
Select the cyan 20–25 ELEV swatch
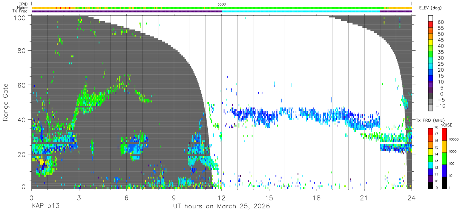coord(431,66)
